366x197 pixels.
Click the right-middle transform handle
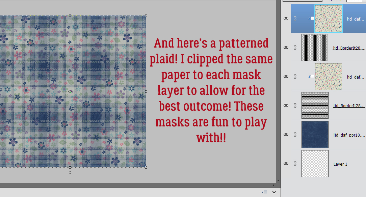point(146,92)
